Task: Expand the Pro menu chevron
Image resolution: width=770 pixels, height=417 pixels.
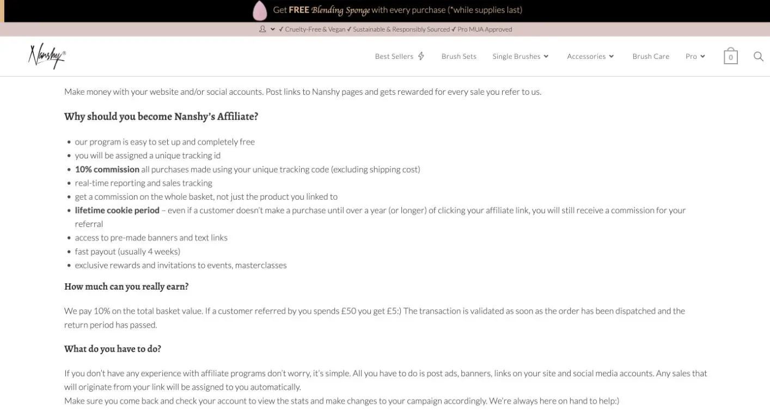Action: click(x=702, y=56)
